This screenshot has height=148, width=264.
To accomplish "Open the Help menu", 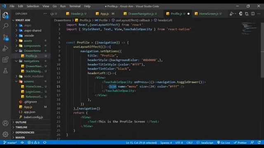I will pyautogui.click(x=87, y=6).
